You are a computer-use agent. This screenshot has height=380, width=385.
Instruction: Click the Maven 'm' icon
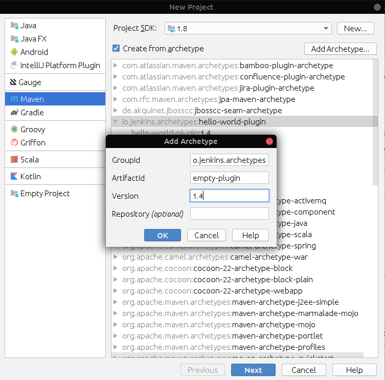[14, 99]
